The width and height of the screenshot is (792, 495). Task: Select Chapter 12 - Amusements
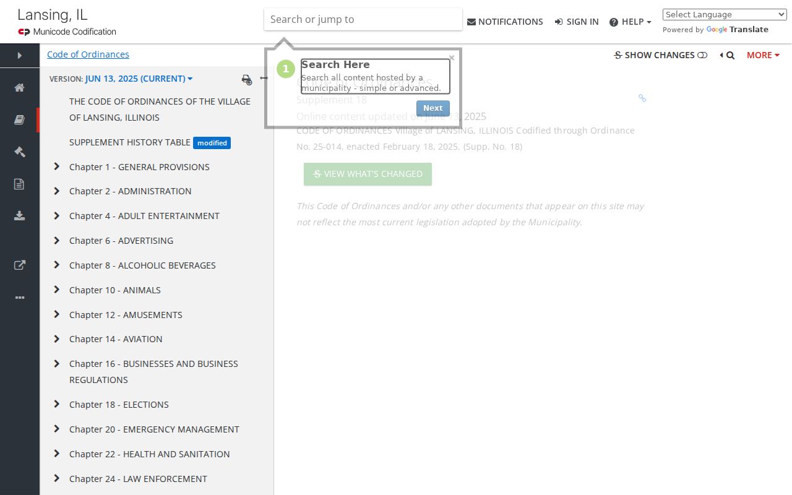click(126, 315)
